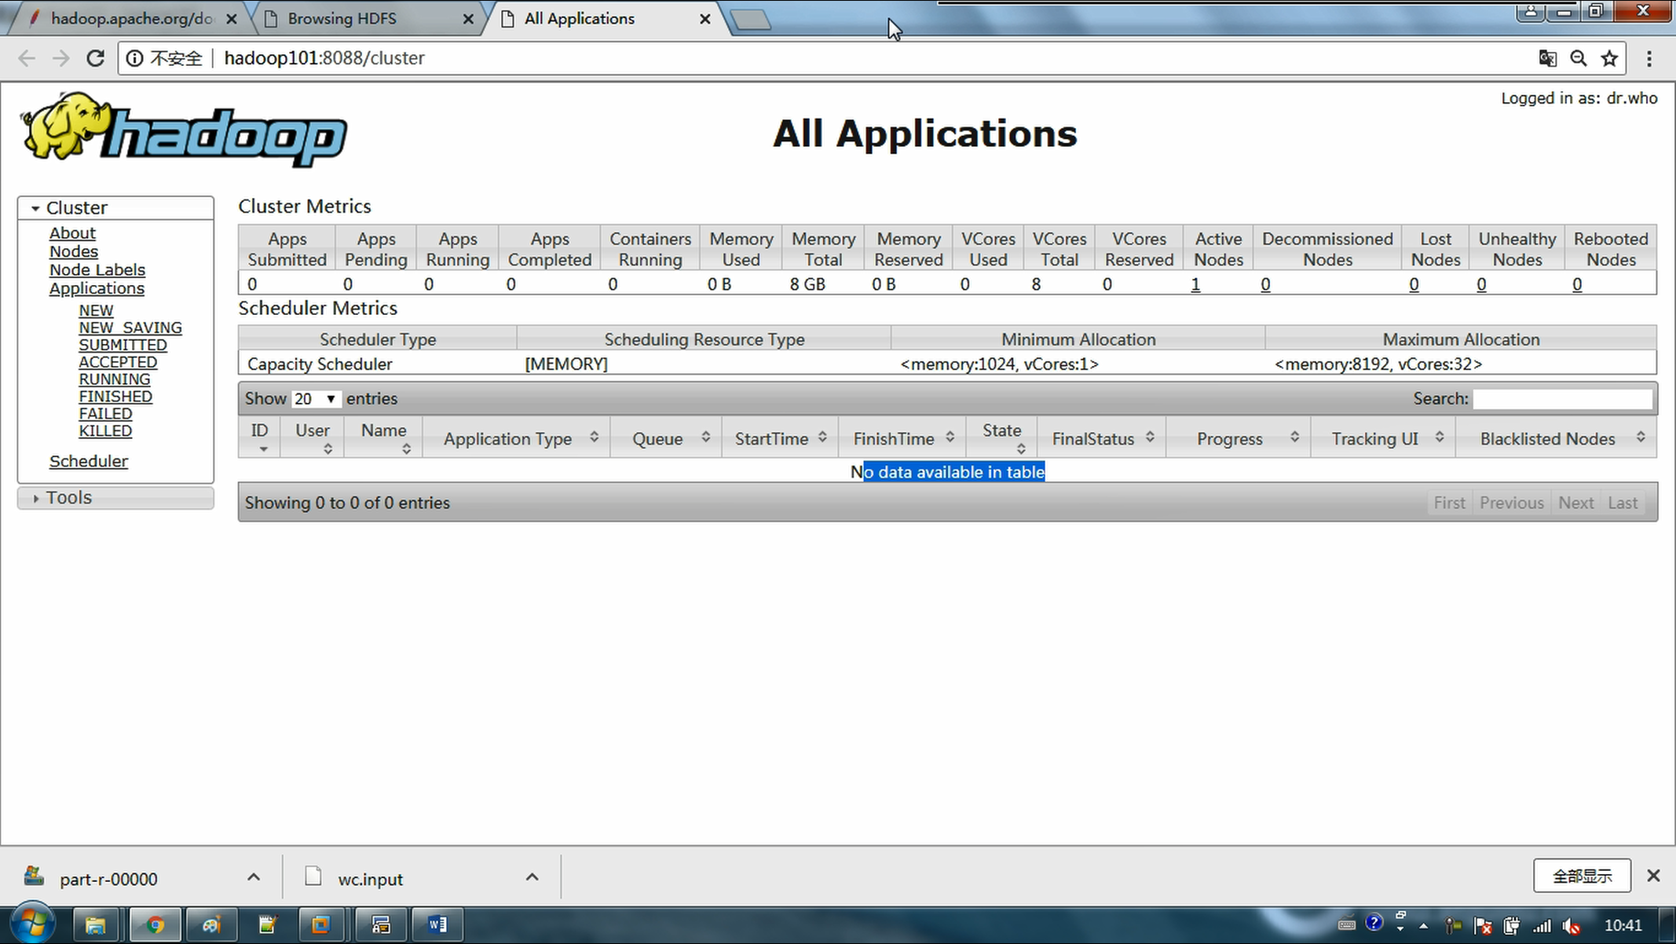
Task: Switch to the Browsing HDFS tab
Action: [x=342, y=19]
